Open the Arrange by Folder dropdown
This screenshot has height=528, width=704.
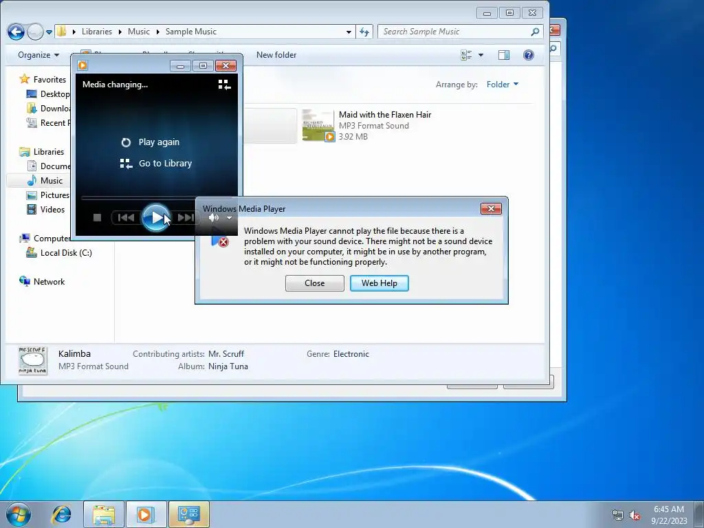coord(503,85)
